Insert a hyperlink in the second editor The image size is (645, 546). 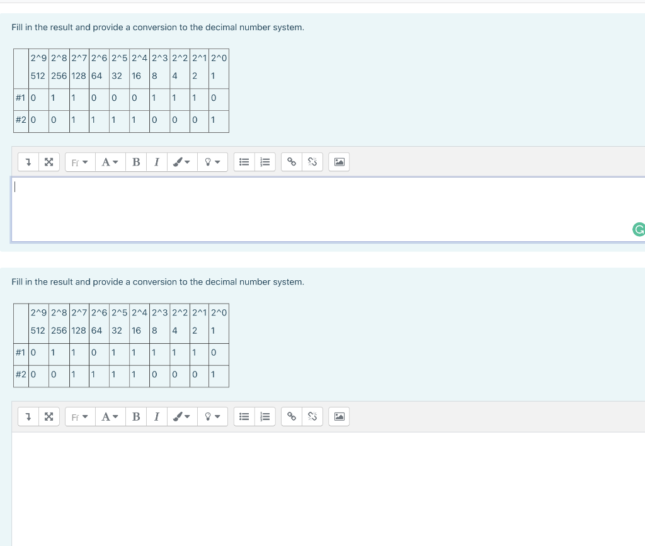(291, 416)
